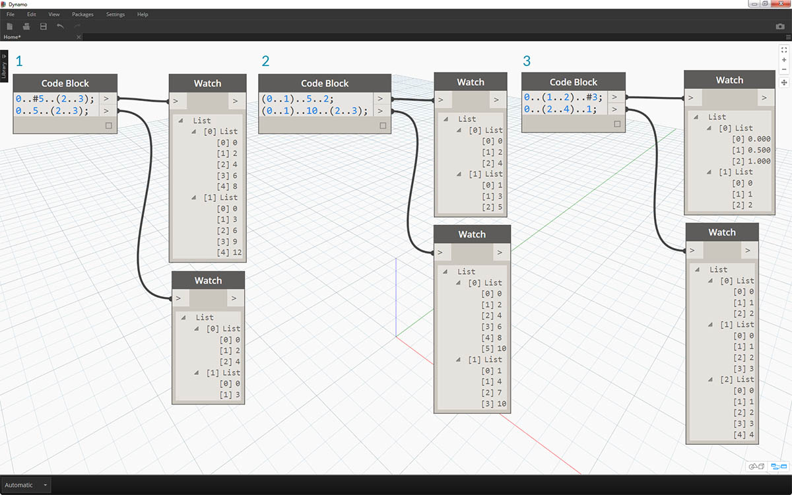Open the Settings menu

115,14
